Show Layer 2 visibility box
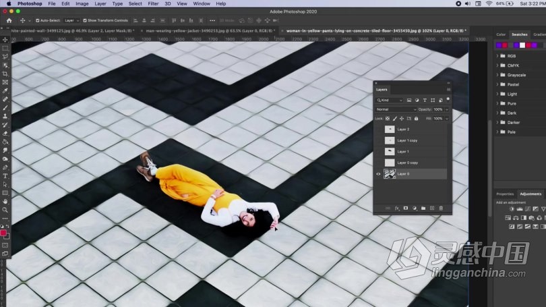The height and width of the screenshot is (307, 546). pos(379,130)
